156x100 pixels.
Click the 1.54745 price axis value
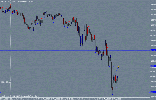[x=154, y=87]
